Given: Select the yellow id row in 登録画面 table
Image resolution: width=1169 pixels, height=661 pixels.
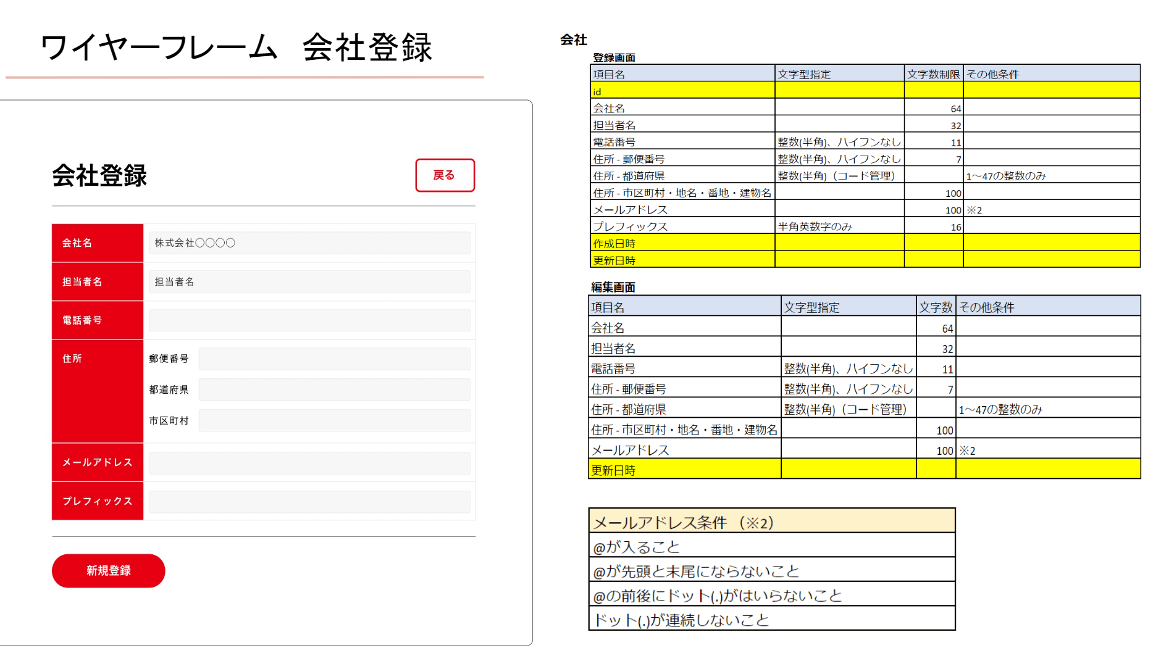Looking at the screenshot, I should coord(865,91).
